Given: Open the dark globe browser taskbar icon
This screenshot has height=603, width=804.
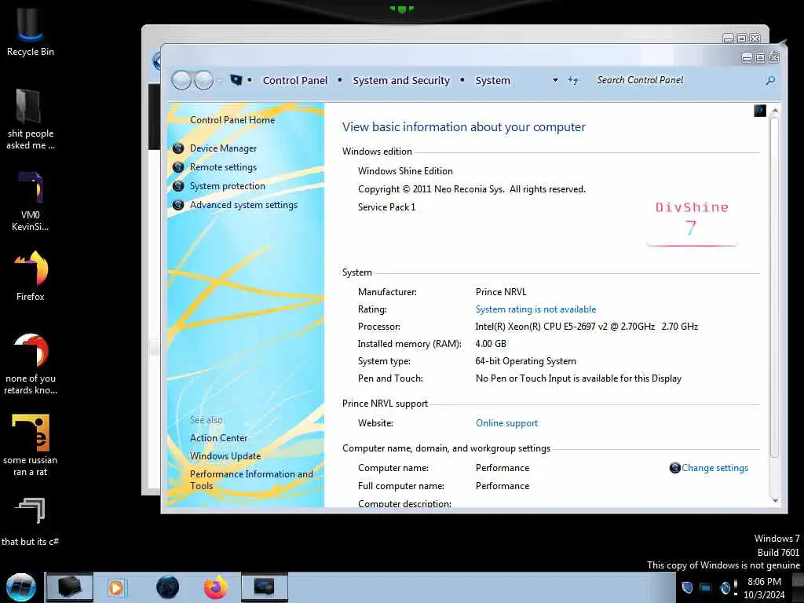Looking at the screenshot, I should pyautogui.click(x=168, y=587).
